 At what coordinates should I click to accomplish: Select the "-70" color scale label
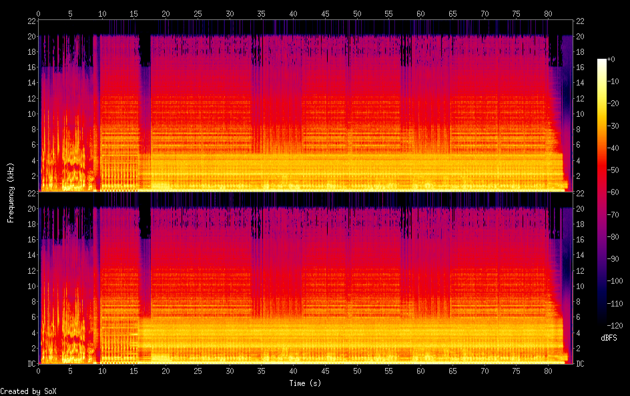613,214
